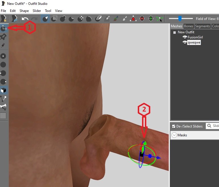Toggle visibility of the qweqwe mesh
The height and width of the screenshot is (187, 219).
185,42
